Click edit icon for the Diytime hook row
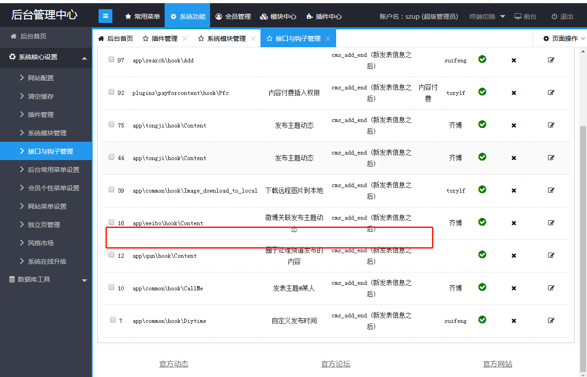The height and width of the screenshot is (377, 587). click(551, 320)
